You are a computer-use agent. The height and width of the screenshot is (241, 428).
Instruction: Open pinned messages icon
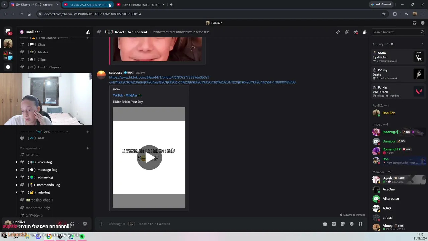(x=356, y=32)
